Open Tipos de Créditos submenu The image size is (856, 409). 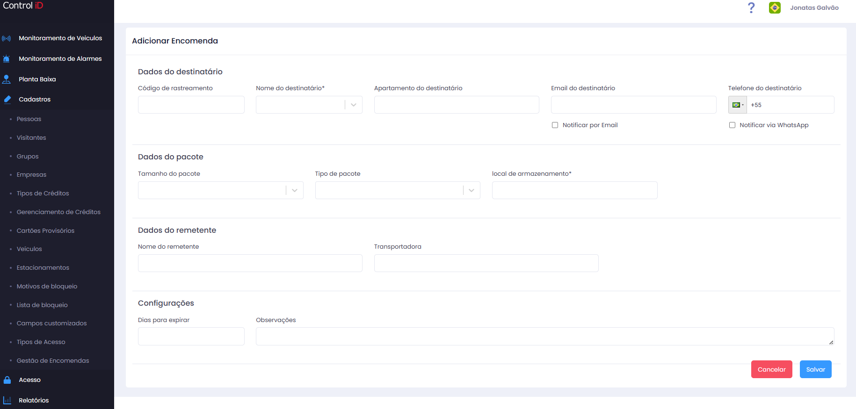pos(43,194)
